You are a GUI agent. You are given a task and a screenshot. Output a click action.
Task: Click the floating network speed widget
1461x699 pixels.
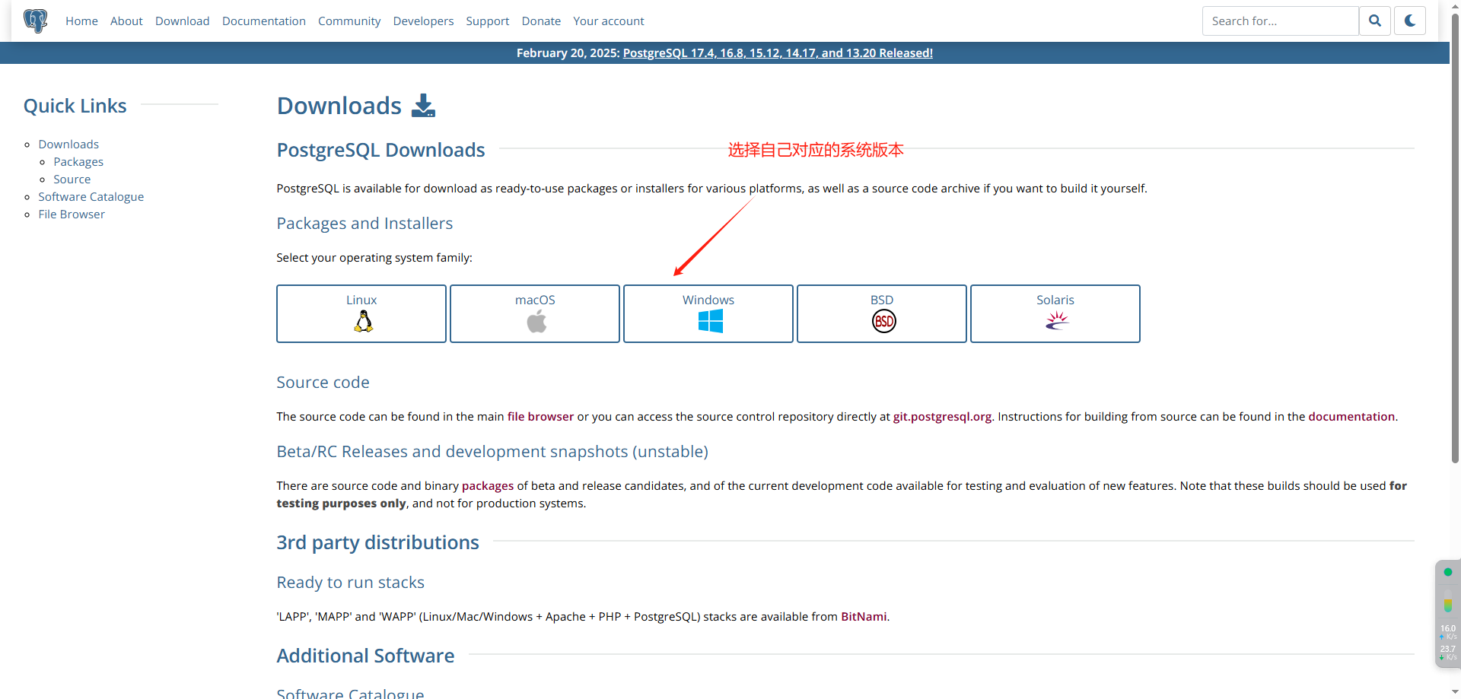[x=1447, y=615]
